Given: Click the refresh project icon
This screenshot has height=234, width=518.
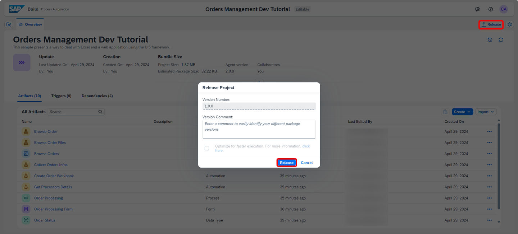Looking at the screenshot, I should 501,40.
